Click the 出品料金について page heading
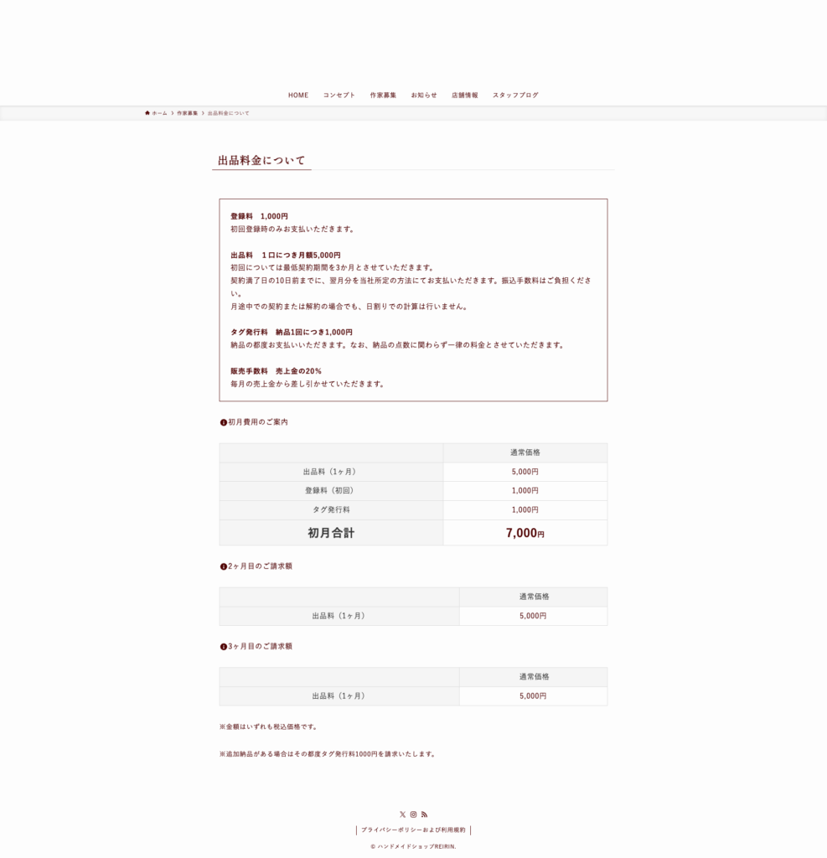This screenshot has width=827, height=858. point(261,160)
